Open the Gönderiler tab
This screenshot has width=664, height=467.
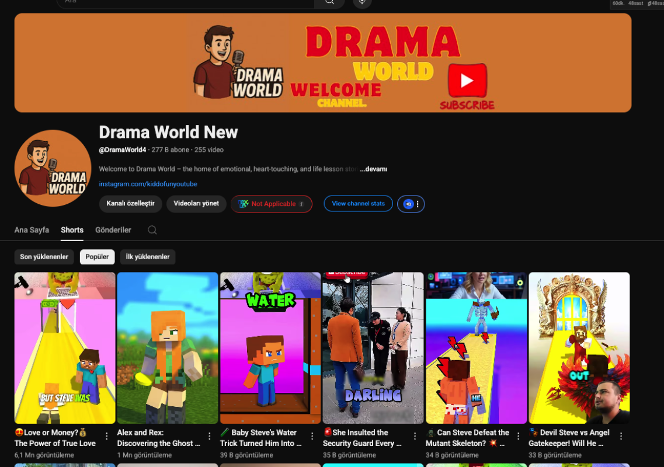[113, 230]
